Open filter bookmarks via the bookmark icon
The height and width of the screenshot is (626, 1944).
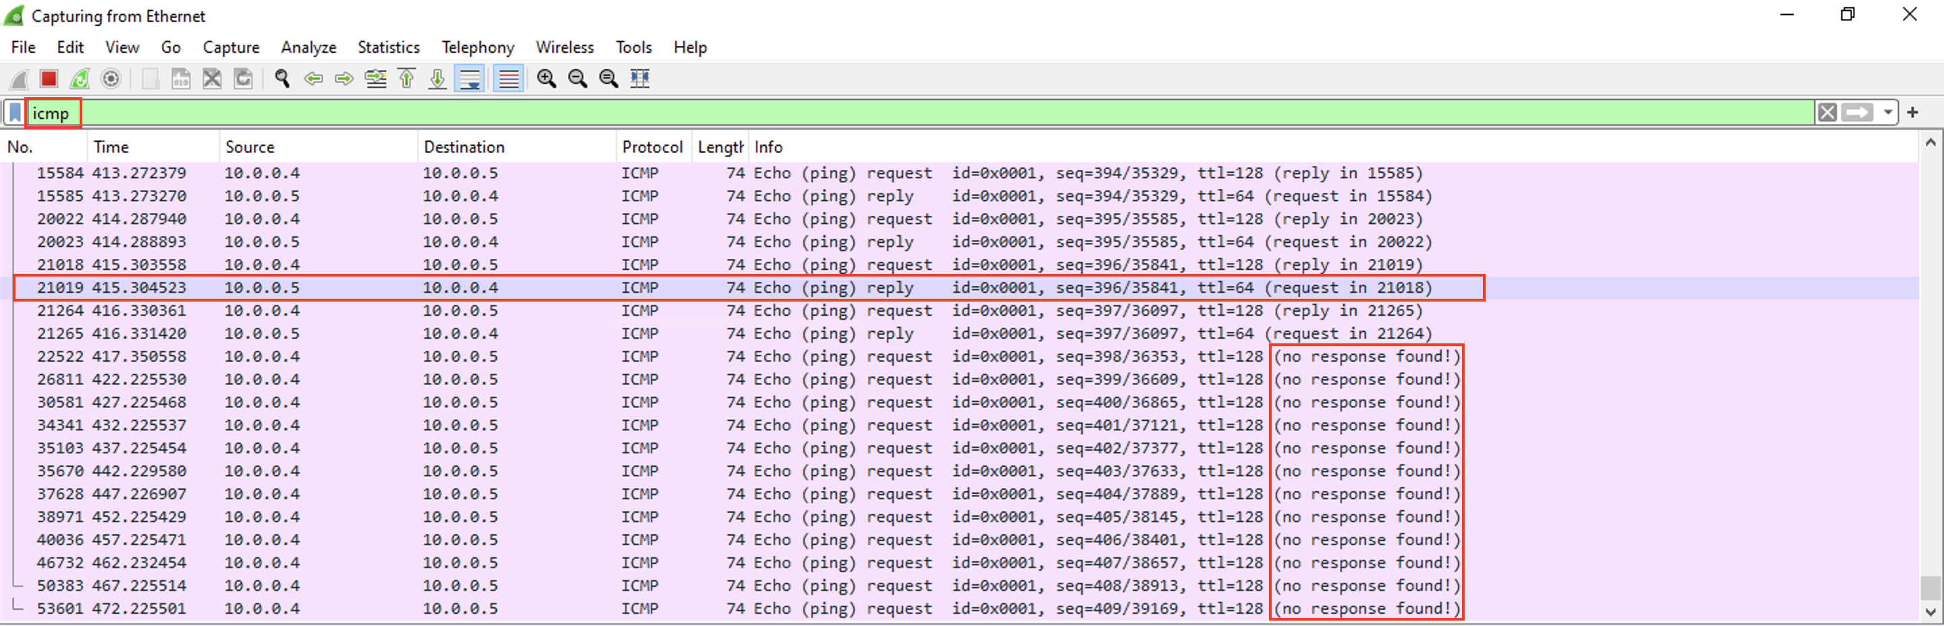[x=15, y=113]
